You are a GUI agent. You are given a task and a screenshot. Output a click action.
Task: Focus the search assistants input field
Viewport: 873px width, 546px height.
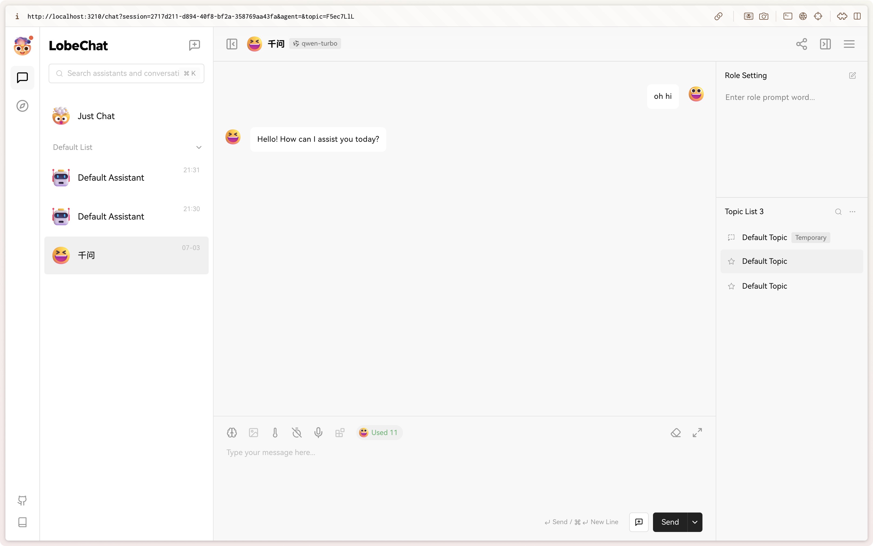(x=123, y=73)
